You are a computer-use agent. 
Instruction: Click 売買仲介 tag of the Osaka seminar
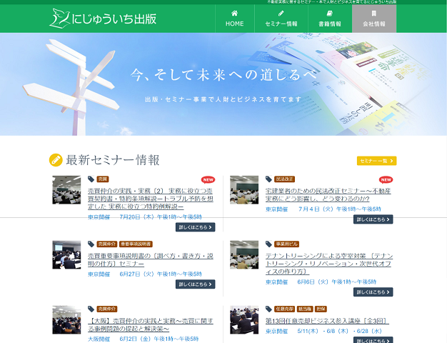tap(107, 309)
